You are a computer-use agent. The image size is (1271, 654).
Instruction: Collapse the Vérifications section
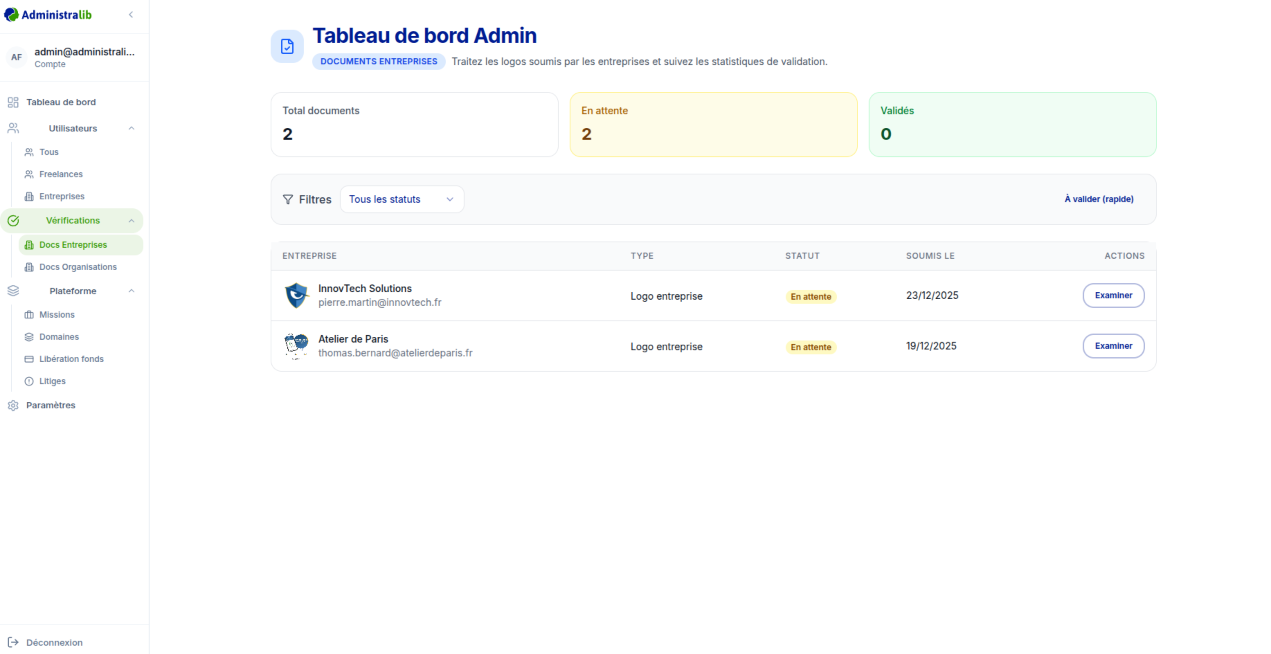click(131, 220)
